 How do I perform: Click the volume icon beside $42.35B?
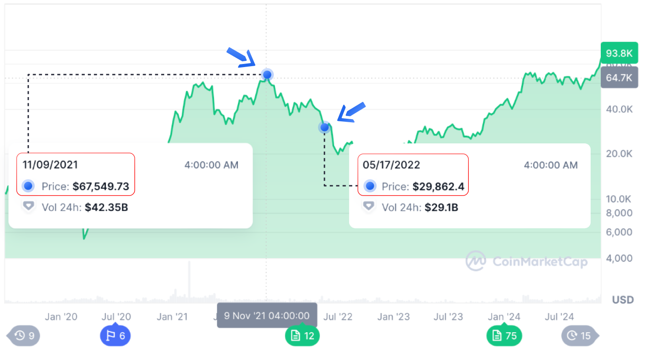point(29,206)
